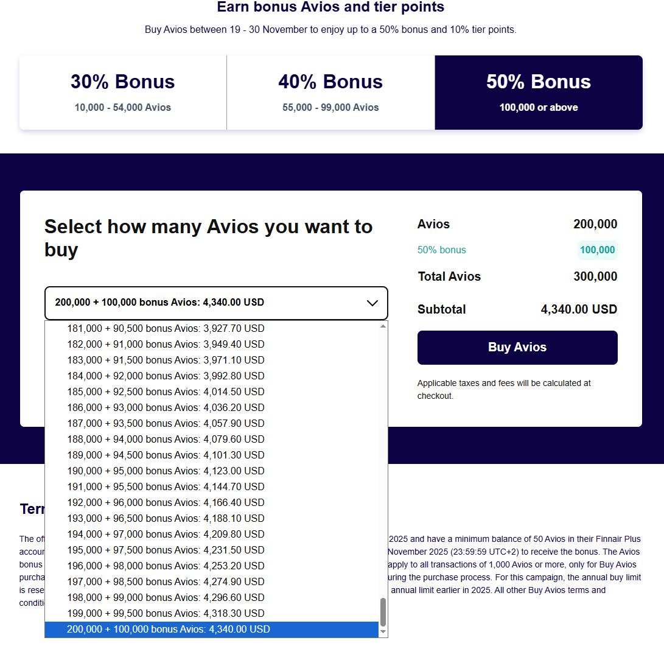Click the Buy Avios button
The height and width of the screenshot is (646, 664).
pos(517,348)
